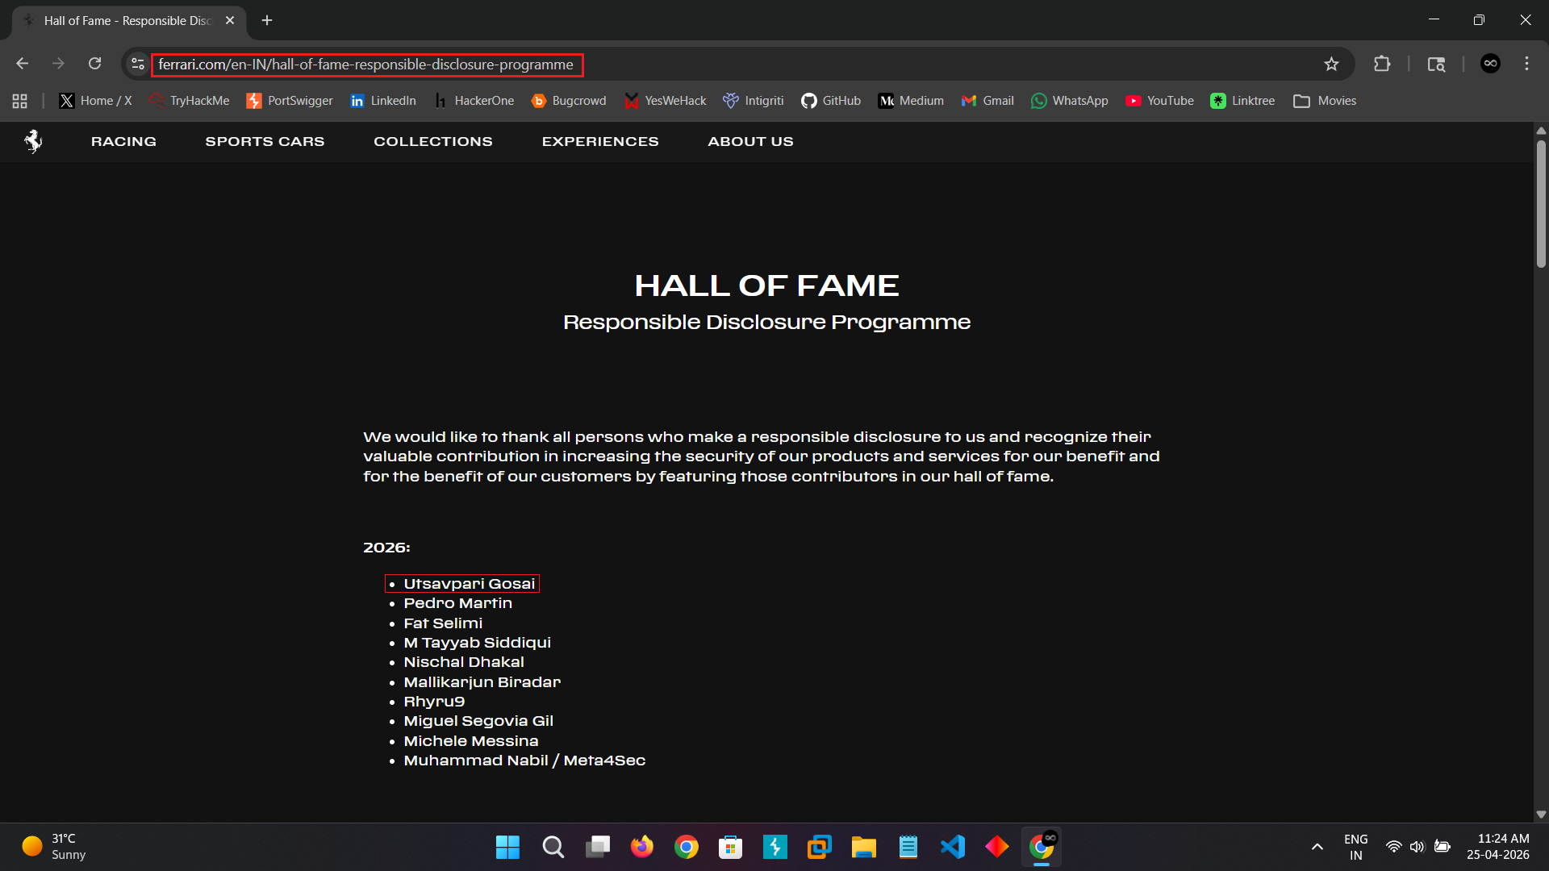The width and height of the screenshot is (1549, 871).
Task: Open Linktree bookmark
Action: pos(1242,101)
